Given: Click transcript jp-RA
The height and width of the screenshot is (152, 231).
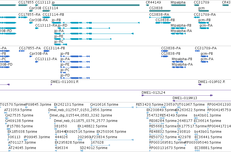Looking at the screenshot, I should click(94, 34).
